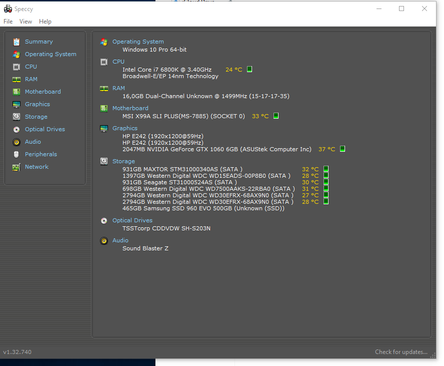The height and width of the screenshot is (366, 444).
Task: Click the Audio label in the sidebar
Action: click(33, 142)
